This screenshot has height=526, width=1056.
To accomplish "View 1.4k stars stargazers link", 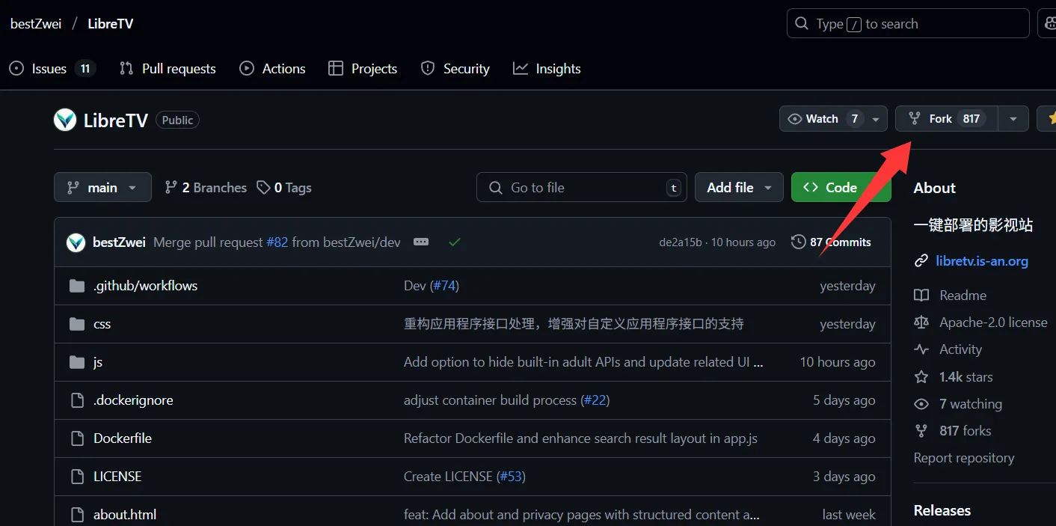I will 966,377.
